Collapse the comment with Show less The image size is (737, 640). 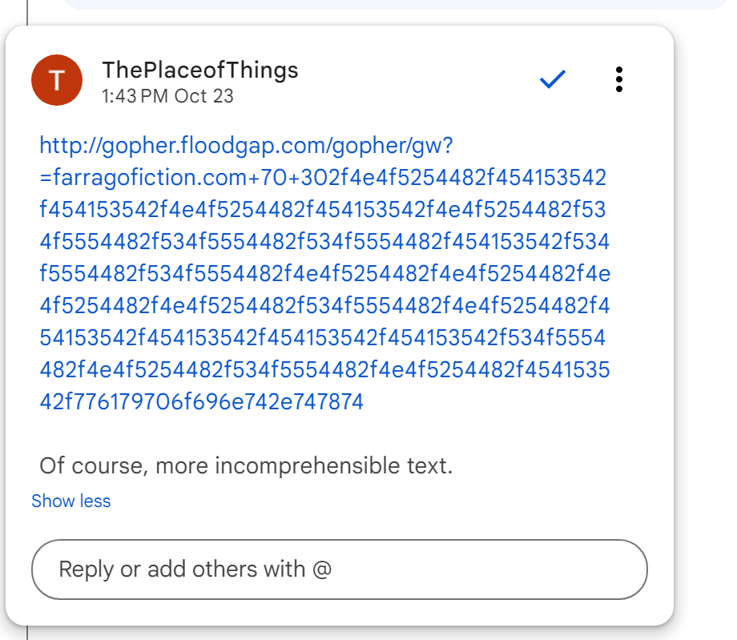click(70, 501)
